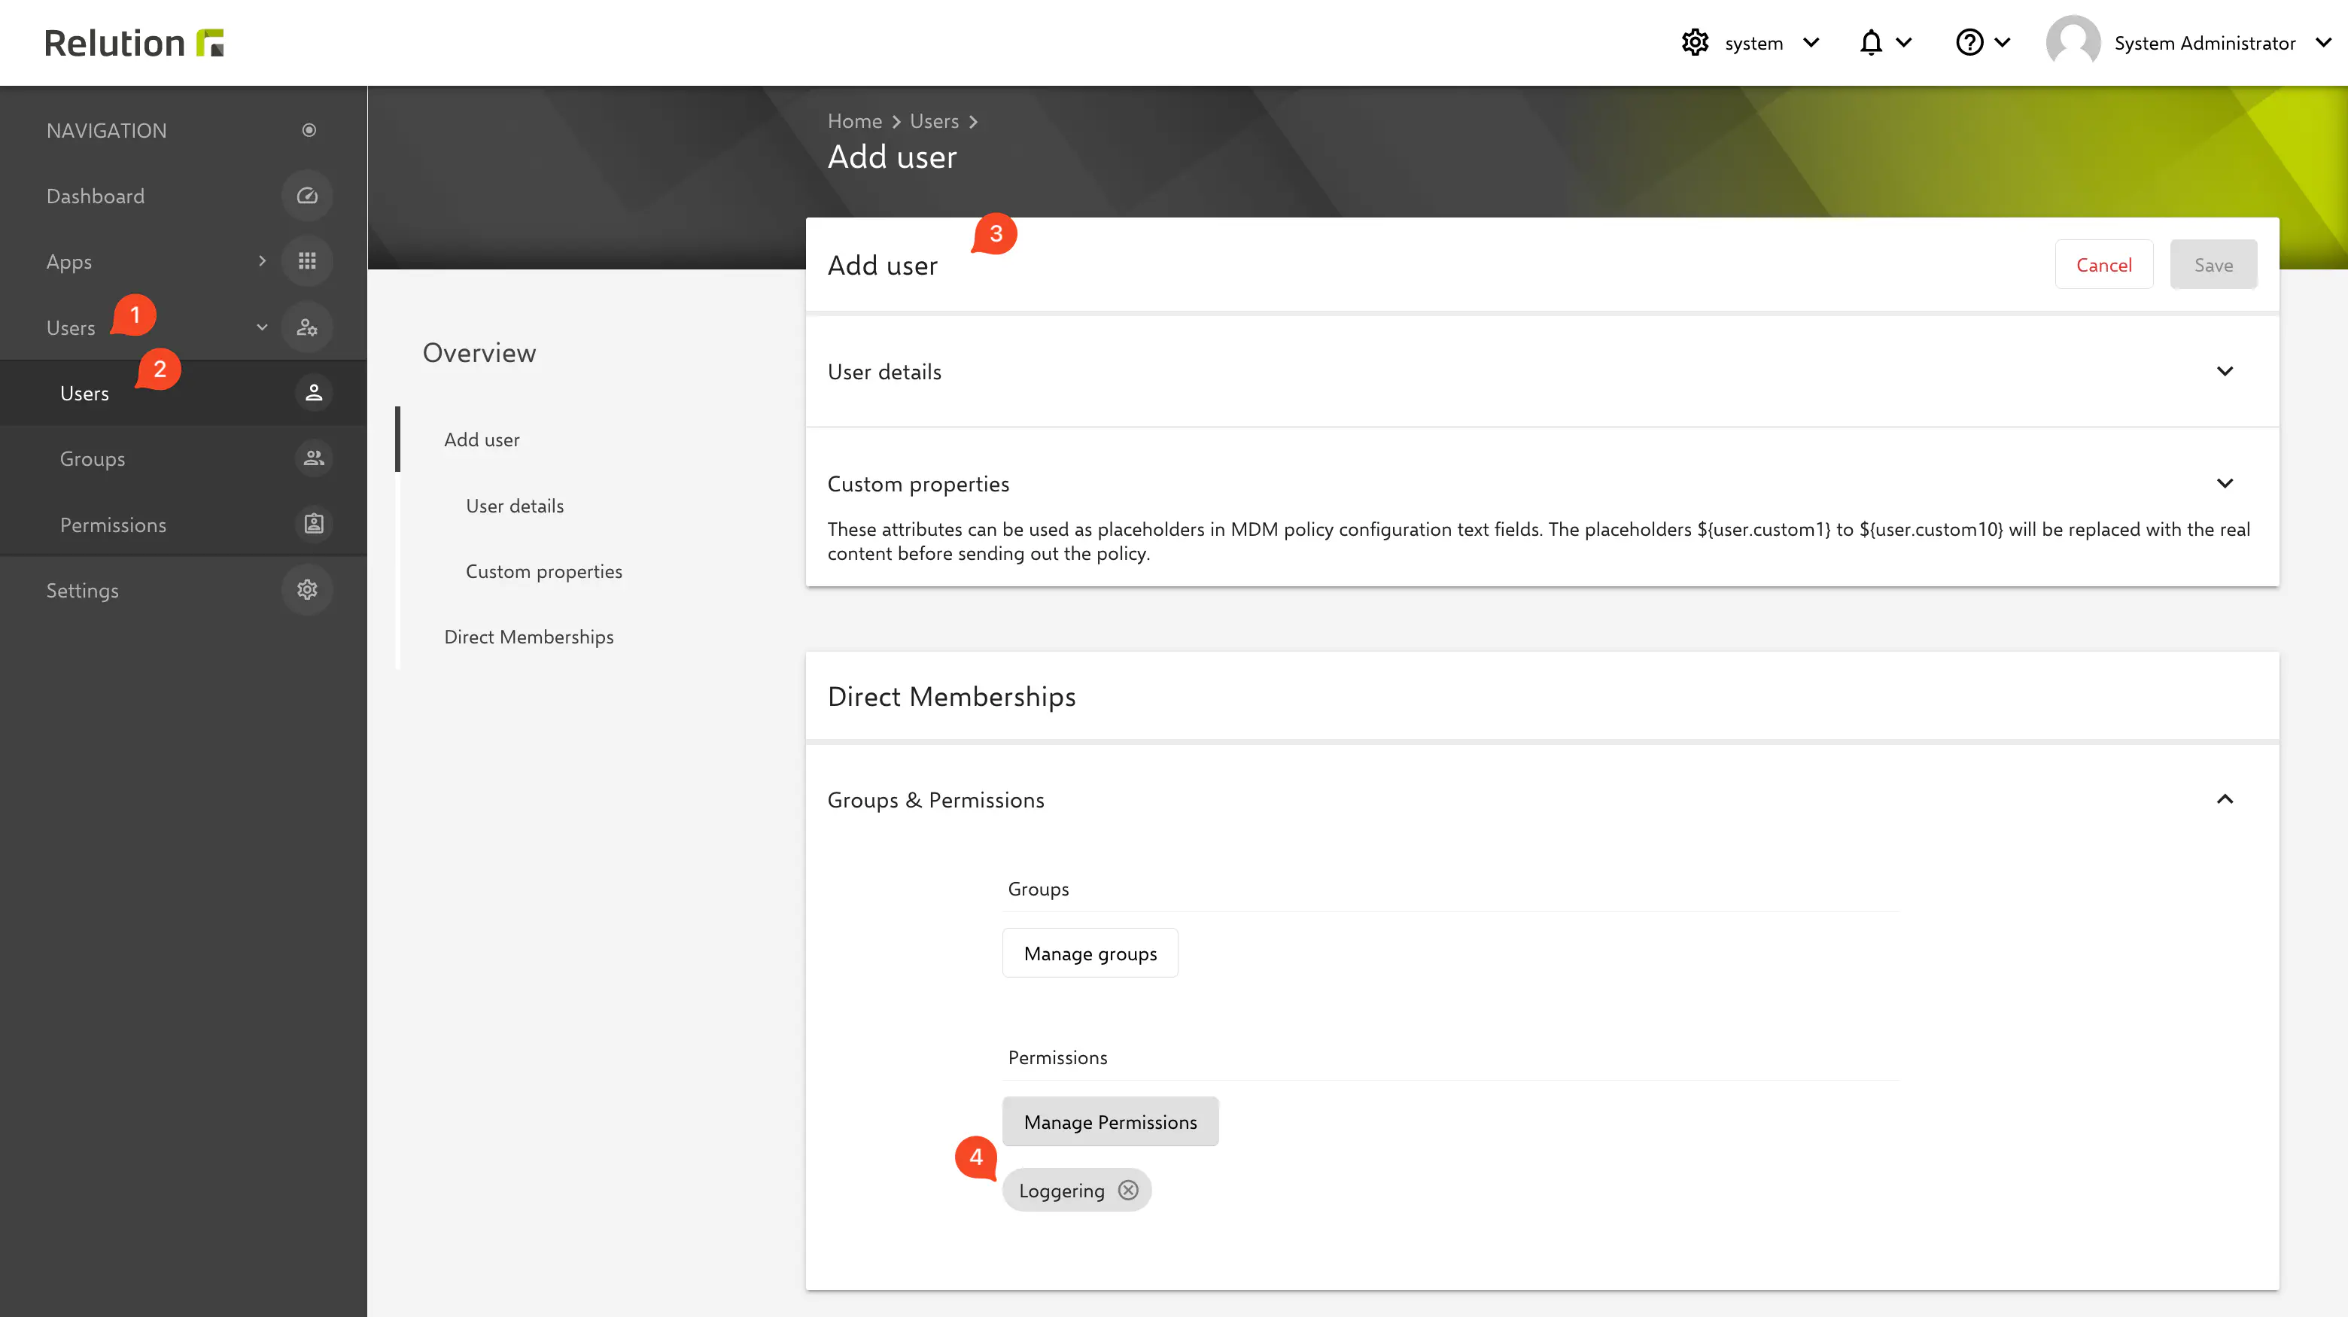Open the help question mark menu
The width and height of the screenshot is (2348, 1317).
tap(1982, 43)
